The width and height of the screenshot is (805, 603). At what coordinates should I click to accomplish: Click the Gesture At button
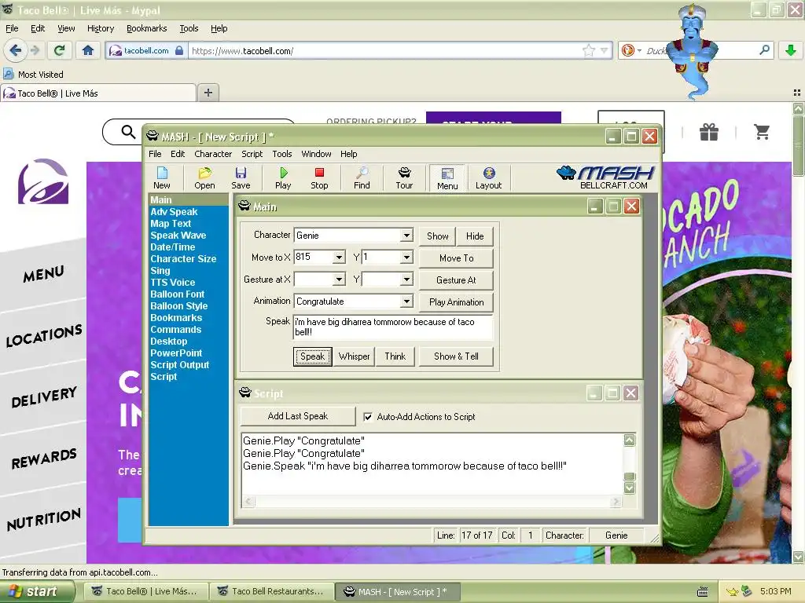coord(457,280)
